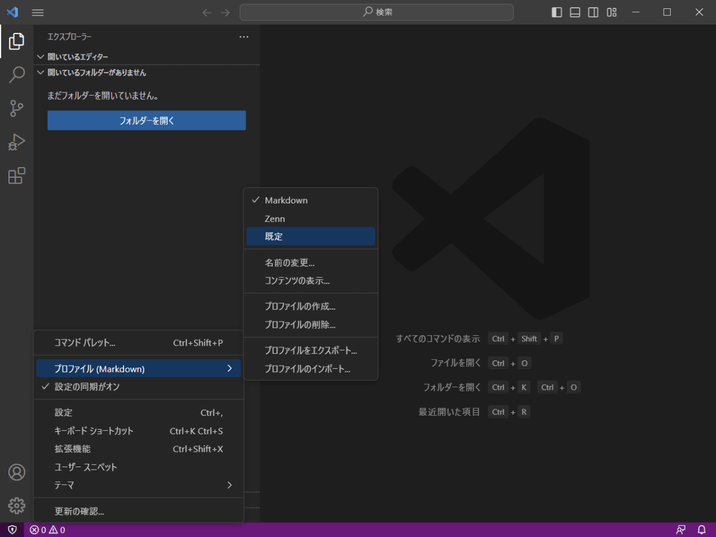Select プロファイルをエクスポート... entry
The width and height of the screenshot is (716, 537).
pos(311,351)
